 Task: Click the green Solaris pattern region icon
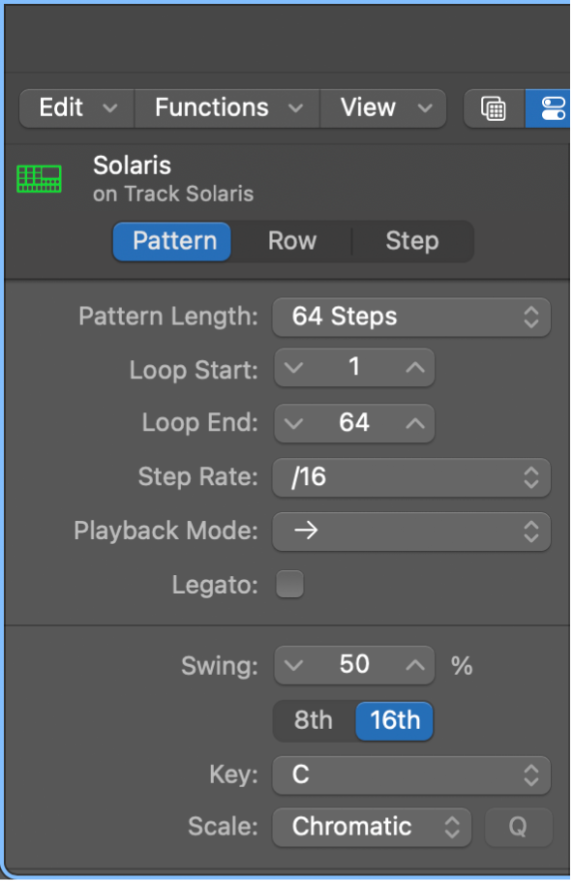(39, 178)
